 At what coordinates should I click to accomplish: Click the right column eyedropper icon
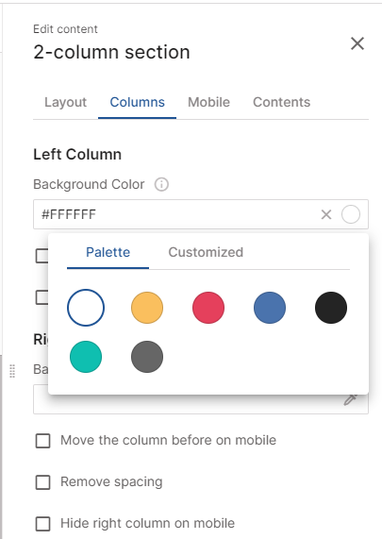coord(350,399)
